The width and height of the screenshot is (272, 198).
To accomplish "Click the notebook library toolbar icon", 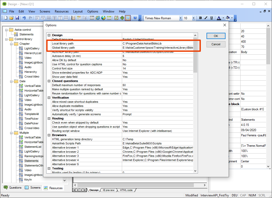I will coord(73,18).
